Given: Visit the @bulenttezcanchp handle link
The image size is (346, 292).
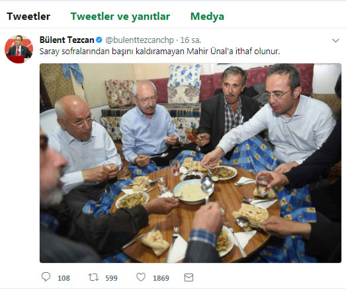Looking at the screenshot, I should (140, 40).
